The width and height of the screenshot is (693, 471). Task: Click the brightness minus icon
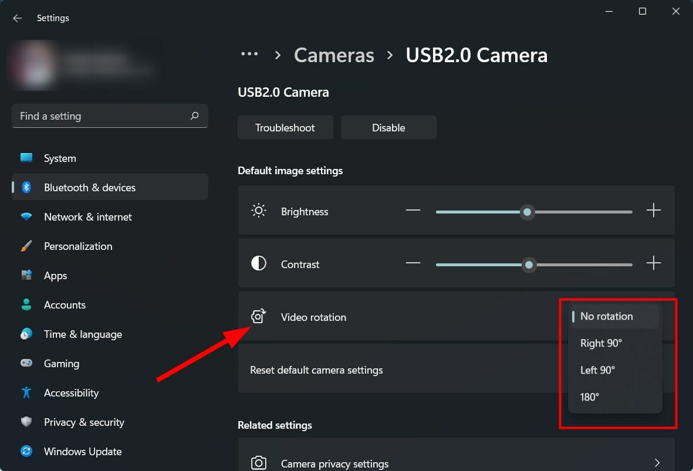click(413, 211)
